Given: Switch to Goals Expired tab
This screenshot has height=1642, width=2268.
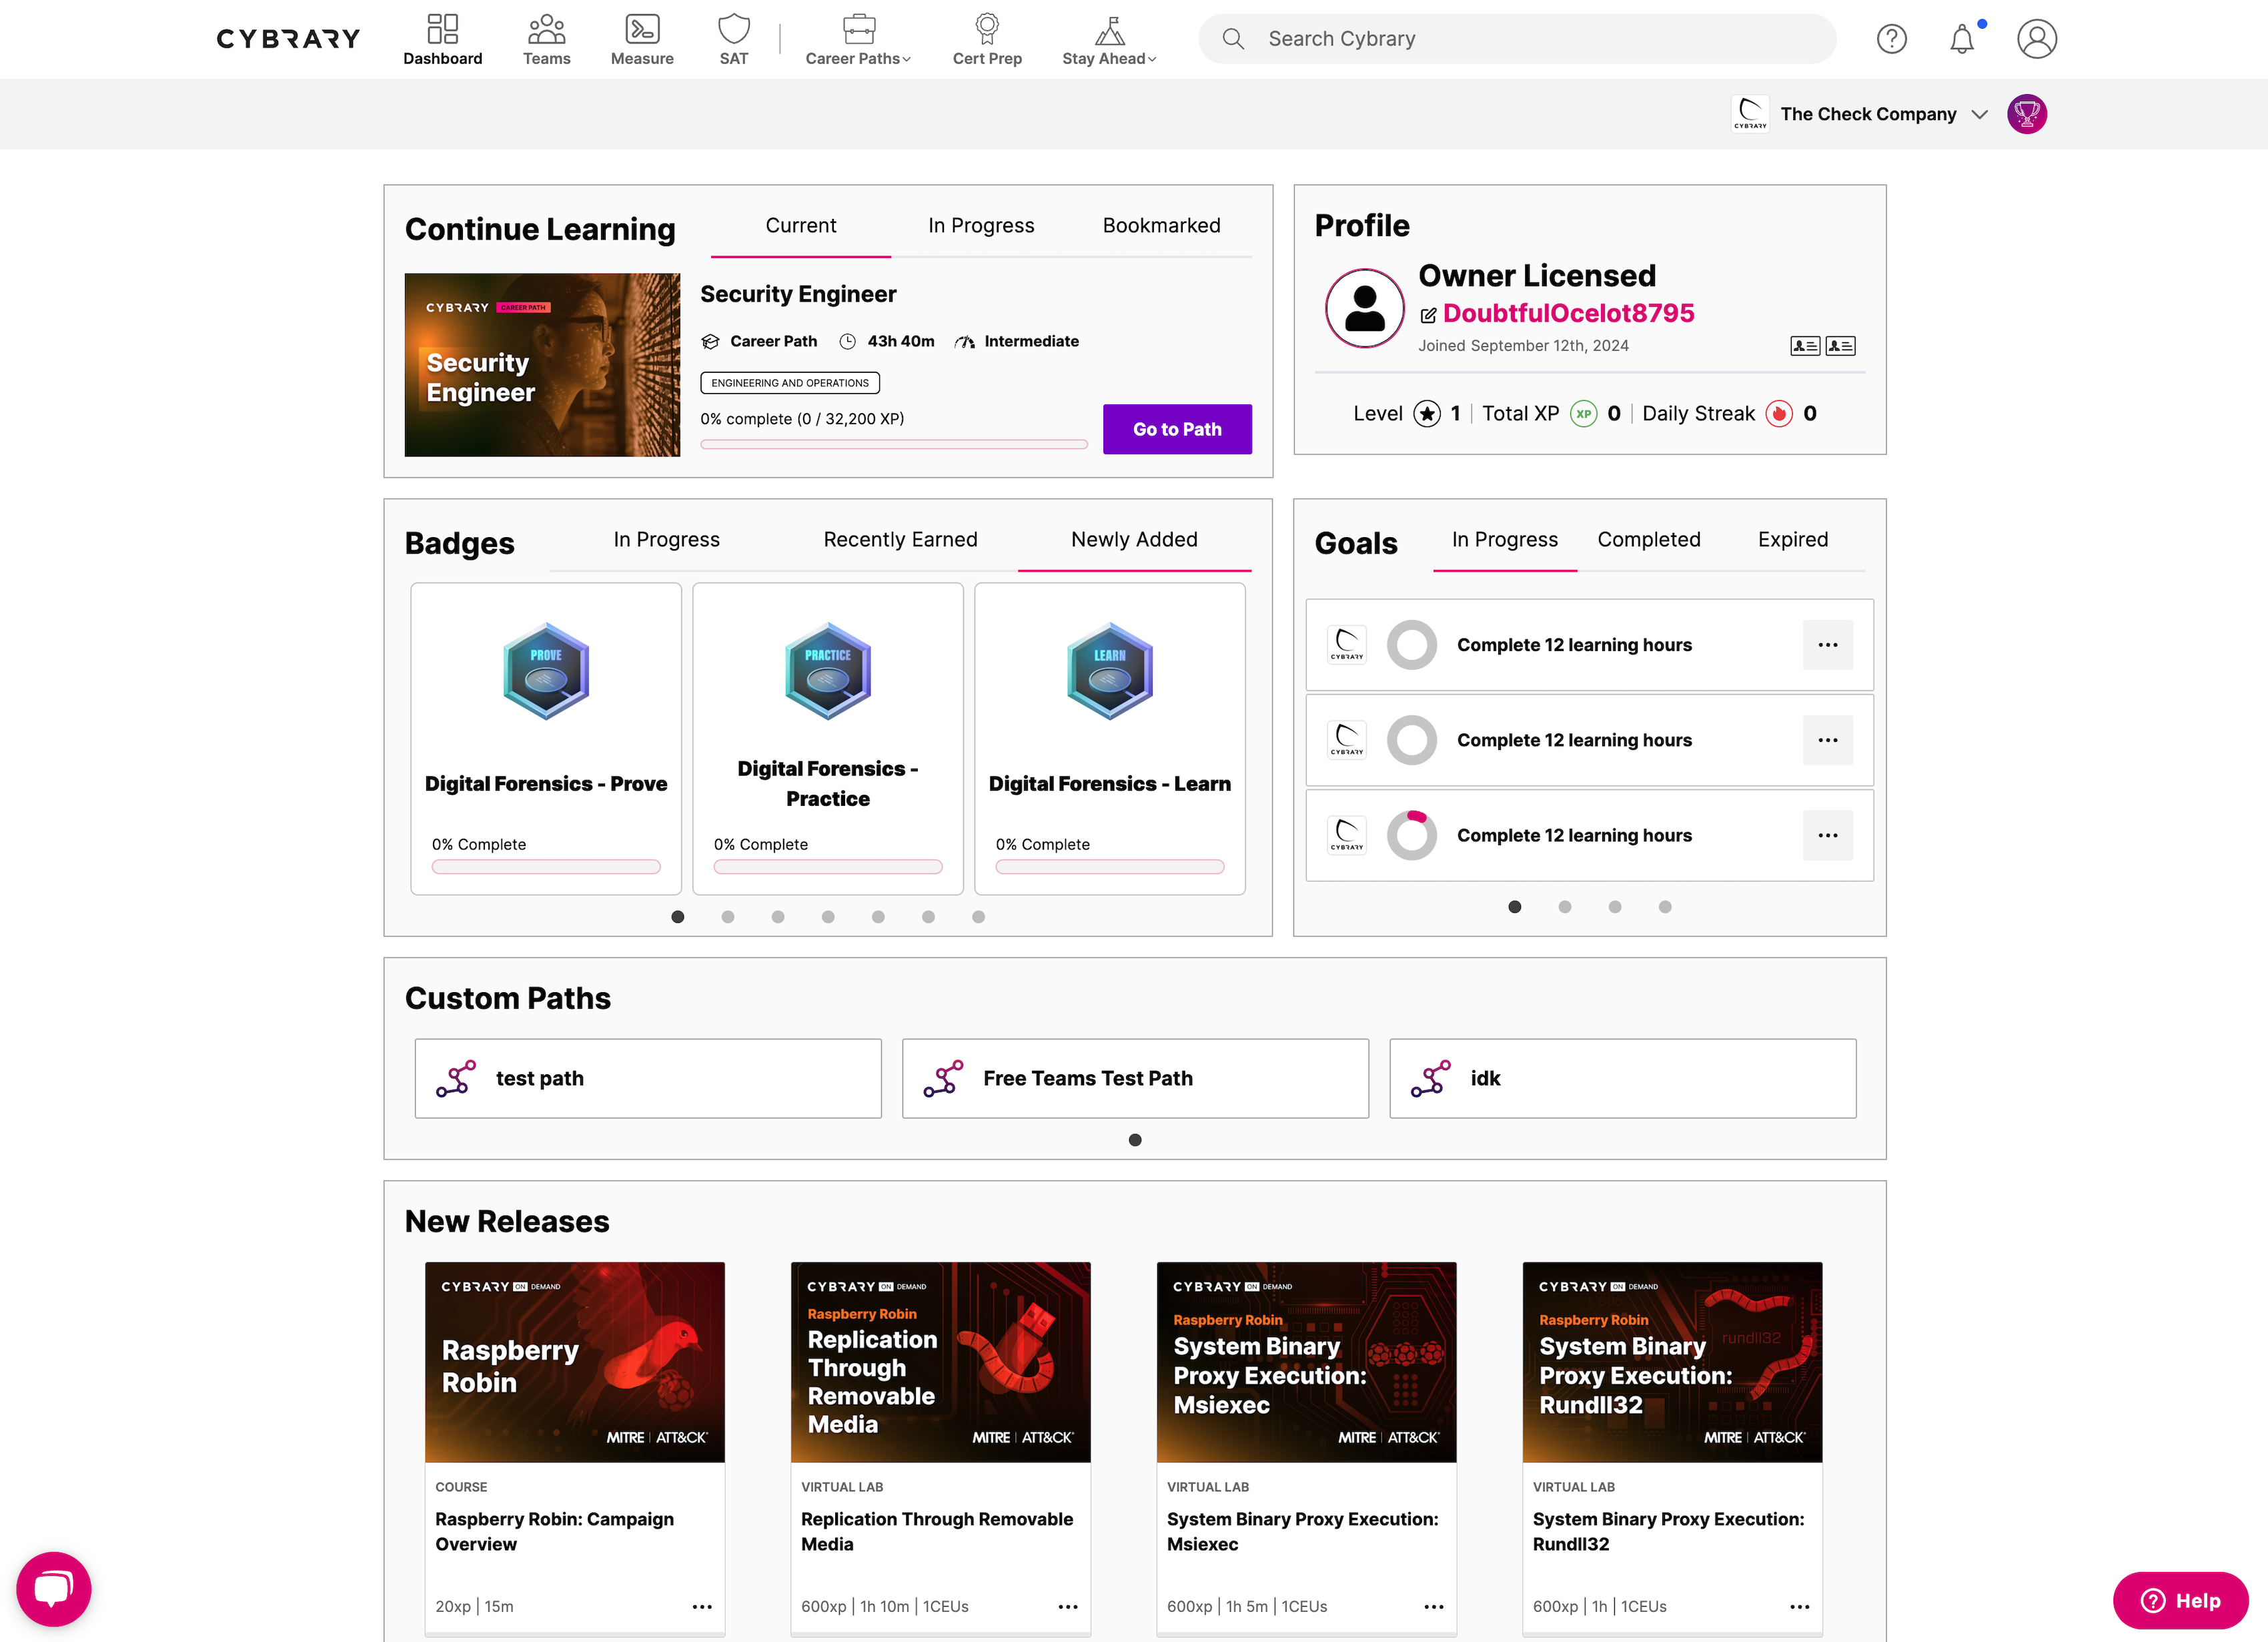Looking at the screenshot, I should coord(1793,540).
